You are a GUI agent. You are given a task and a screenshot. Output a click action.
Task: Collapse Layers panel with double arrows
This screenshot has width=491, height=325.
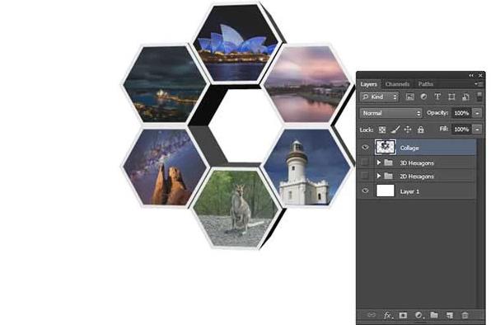click(471, 76)
